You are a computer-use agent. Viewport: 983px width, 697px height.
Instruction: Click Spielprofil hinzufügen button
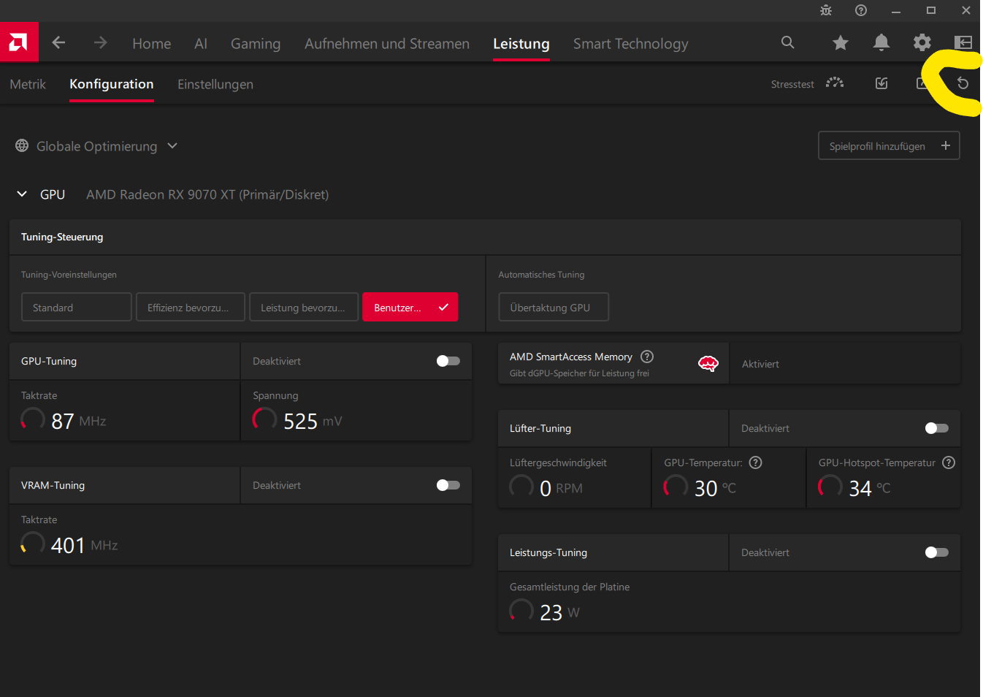point(889,146)
